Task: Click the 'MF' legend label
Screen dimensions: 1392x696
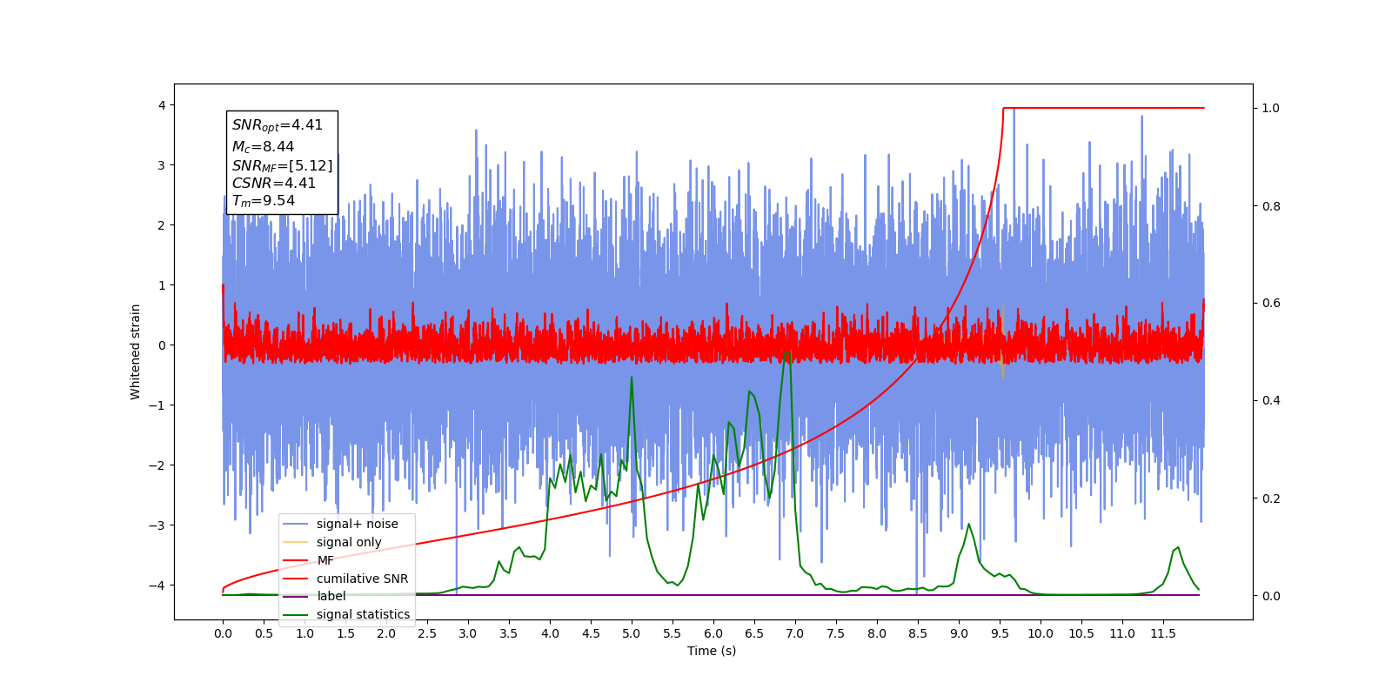Action: 325,560
